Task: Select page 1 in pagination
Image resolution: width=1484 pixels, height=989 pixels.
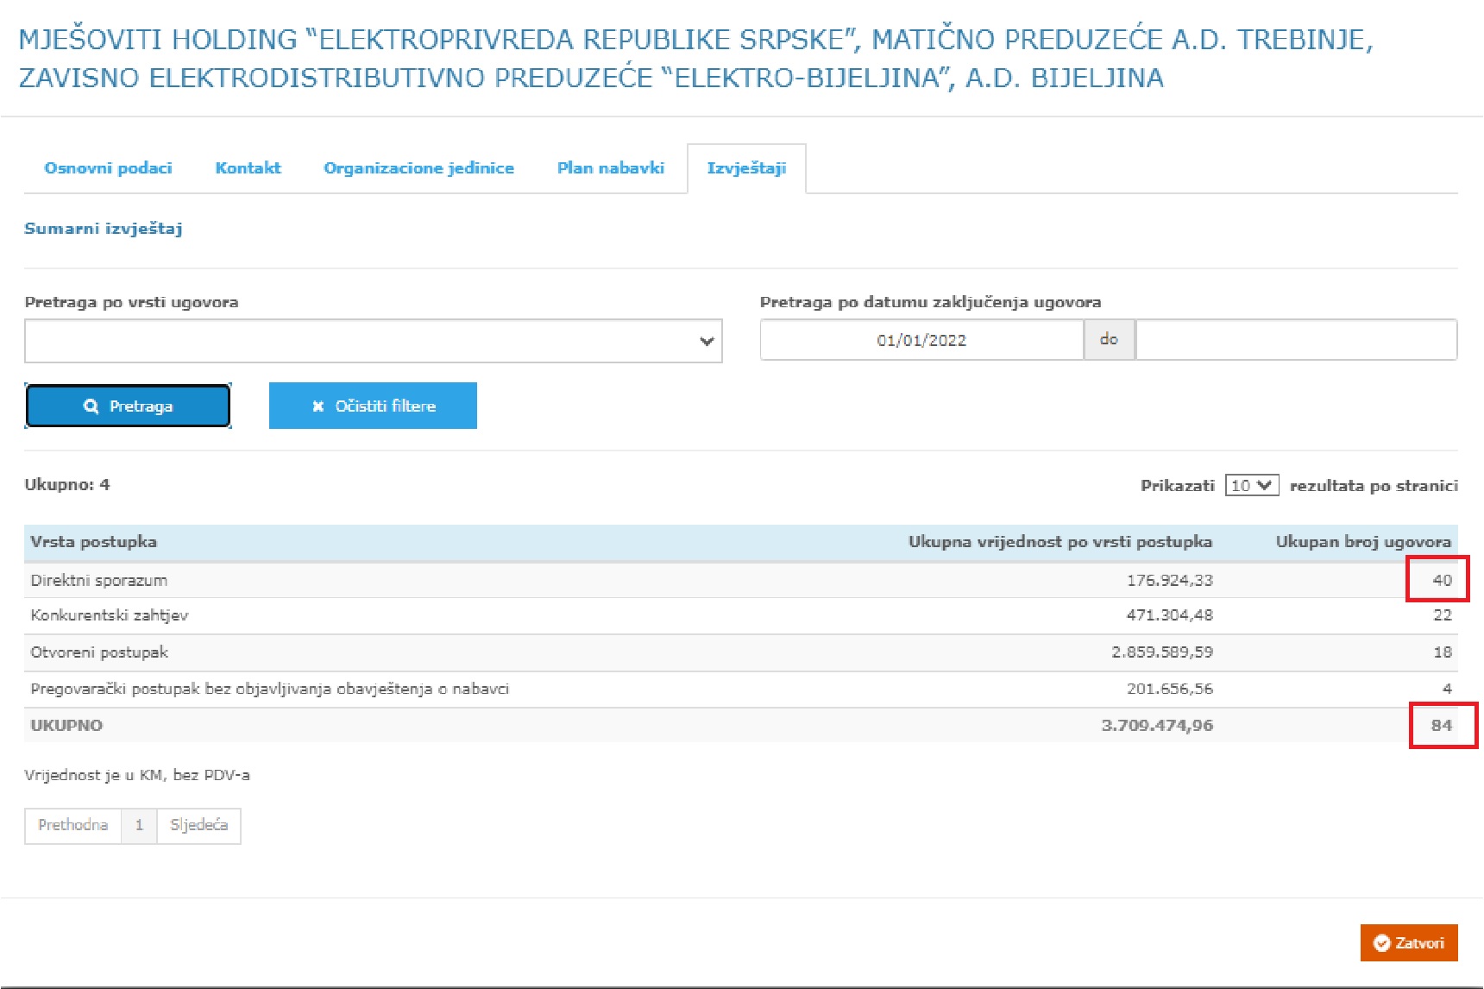Action: point(139,826)
